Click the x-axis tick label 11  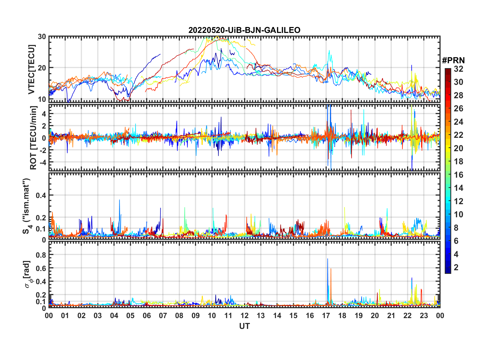[228, 316]
